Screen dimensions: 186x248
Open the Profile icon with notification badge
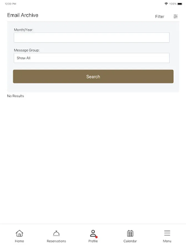93,233
